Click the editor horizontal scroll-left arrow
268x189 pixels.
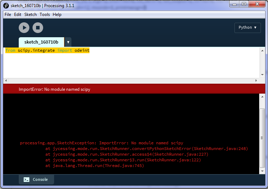pyautogui.click(x=6, y=80)
